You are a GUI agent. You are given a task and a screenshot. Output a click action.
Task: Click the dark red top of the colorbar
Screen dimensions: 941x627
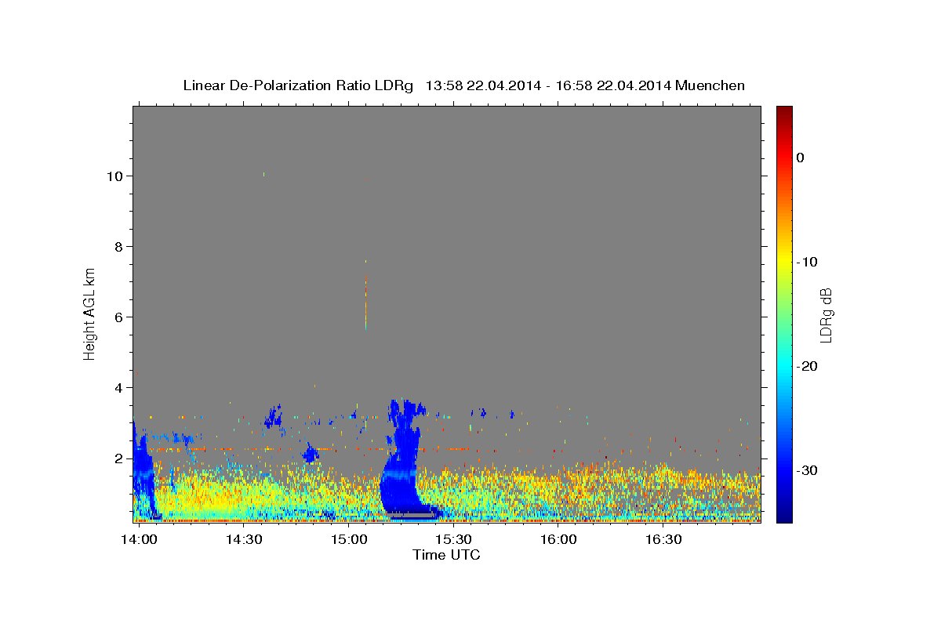(x=784, y=111)
